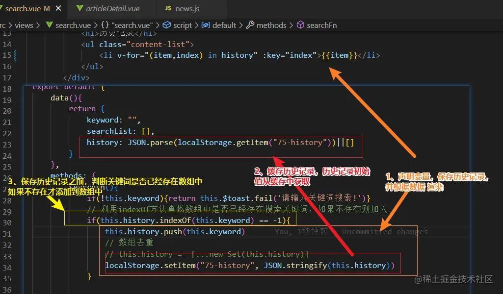This screenshot has height=294, width=503.
Task: Click 'return {' on line 20
Action: tap(86, 109)
